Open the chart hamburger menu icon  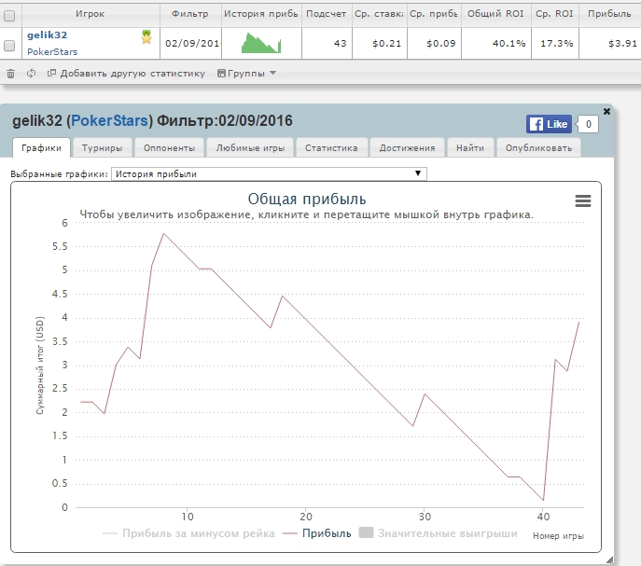(583, 200)
